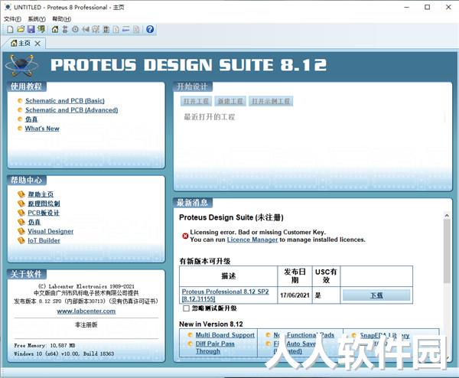Open What's New link

click(42, 129)
